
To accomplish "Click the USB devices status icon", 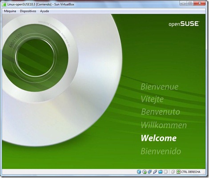I will [155, 172].
